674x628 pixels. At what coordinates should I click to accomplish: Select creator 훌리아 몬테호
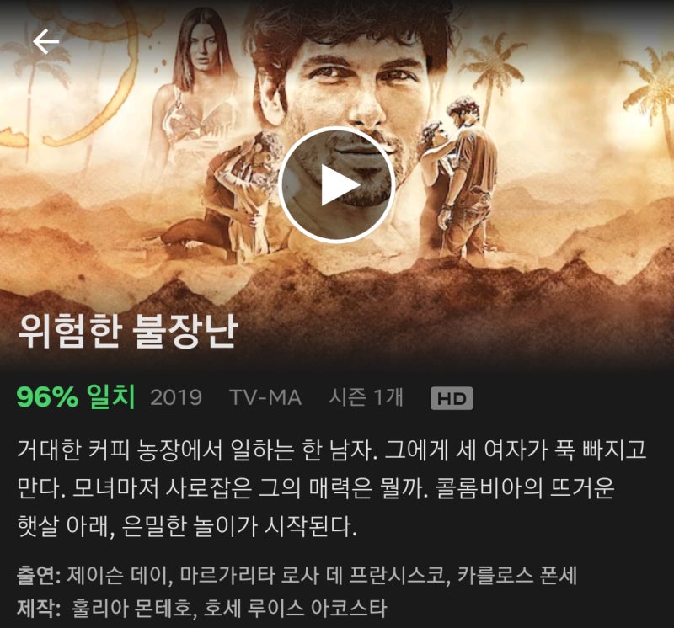(x=131, y=608)
